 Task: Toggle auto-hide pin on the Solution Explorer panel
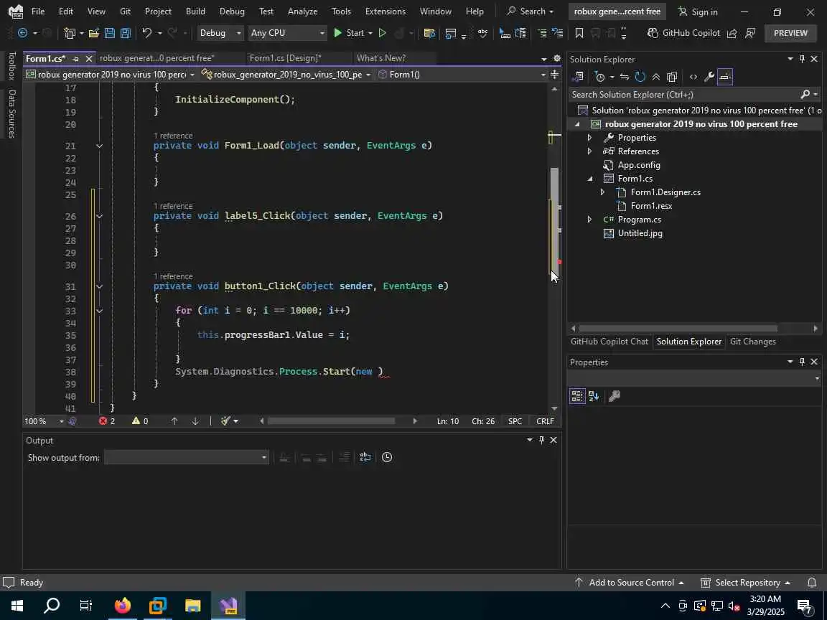(802, 59)
